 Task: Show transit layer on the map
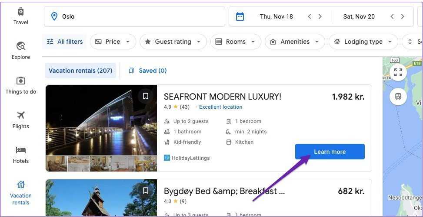pyautogui.click(x=398, y=97)
